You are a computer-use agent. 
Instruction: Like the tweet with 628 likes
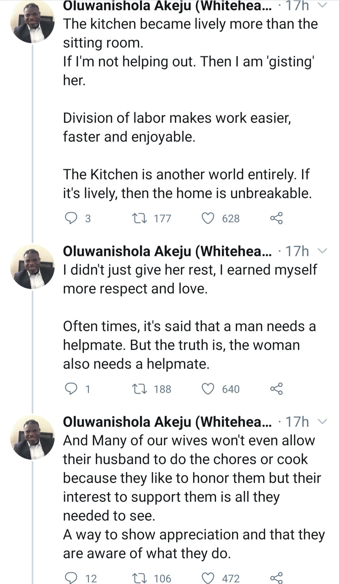(x=207, y=218)
